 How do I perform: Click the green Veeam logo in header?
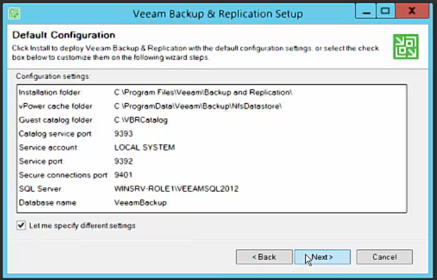(x=406, y=46)
